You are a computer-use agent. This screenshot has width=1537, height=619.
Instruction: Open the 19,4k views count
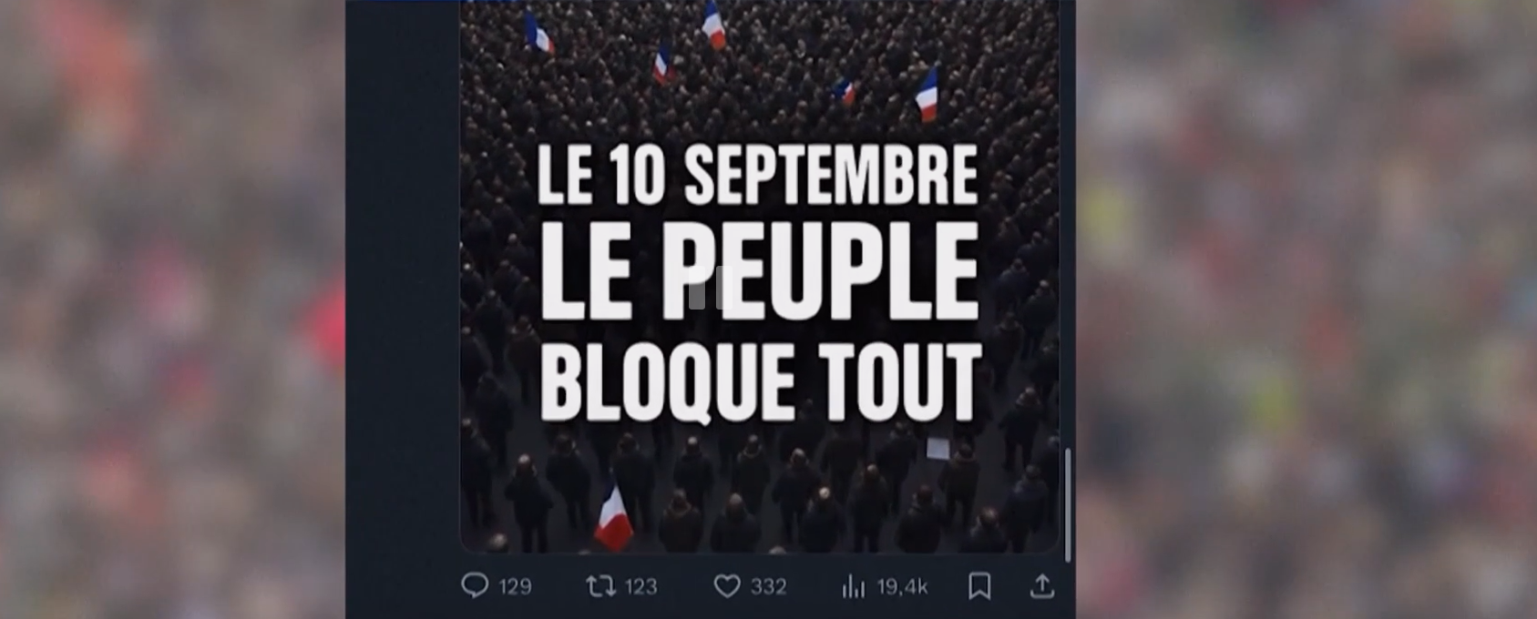pyautogui.click(x=902, y=586)
